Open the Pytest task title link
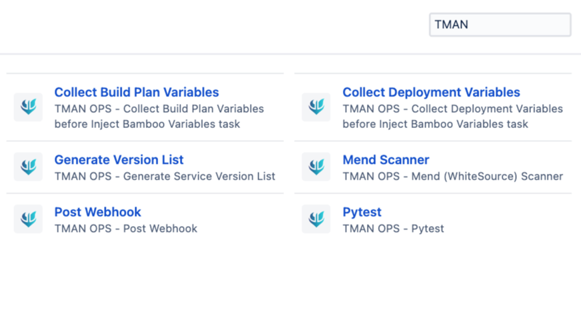The image size is (581, 330). tap(362, 212)
